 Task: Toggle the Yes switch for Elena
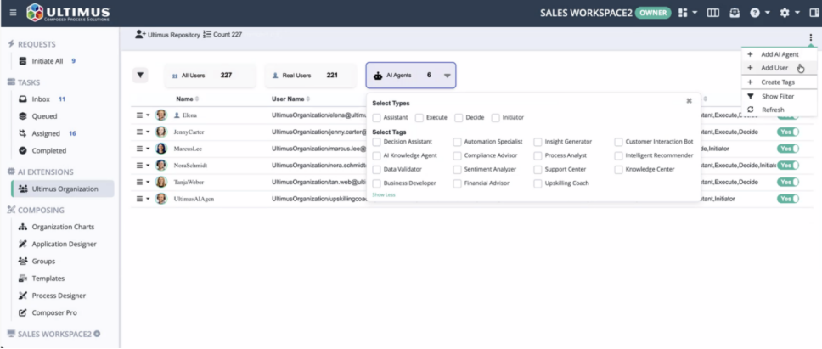pos(787,115)
